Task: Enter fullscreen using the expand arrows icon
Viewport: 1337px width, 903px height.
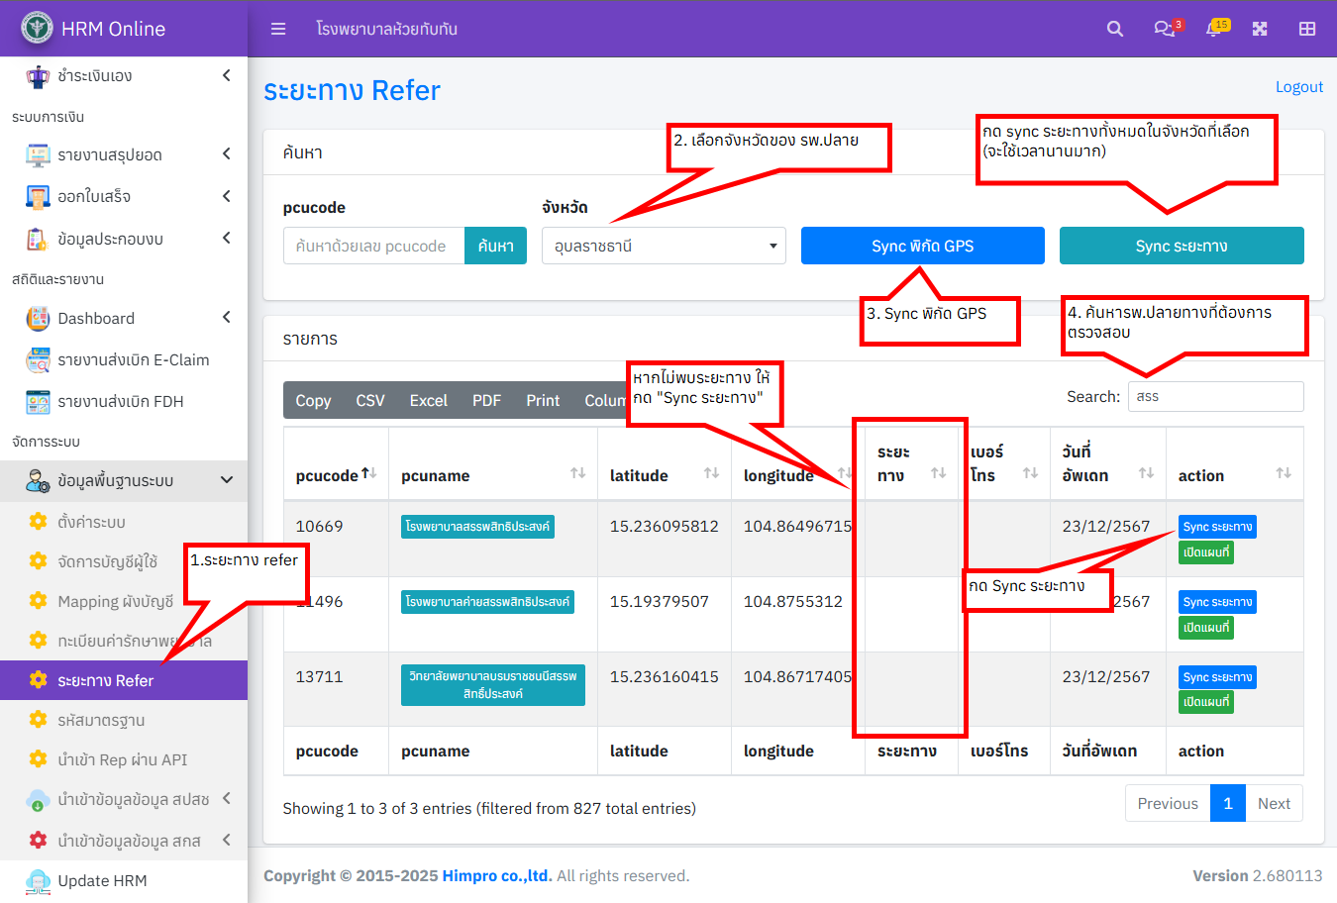Action: [1260, 29]
